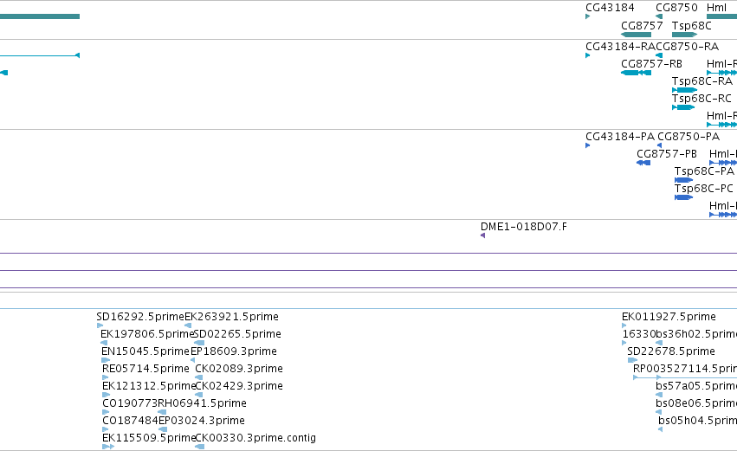Screen dimensions: 737x451
Task: Select the CG8757 gene glyph
Action: tap(636, 35)
